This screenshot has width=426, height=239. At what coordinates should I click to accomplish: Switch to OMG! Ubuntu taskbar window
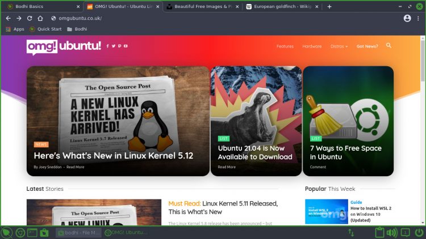click(126, 233)
